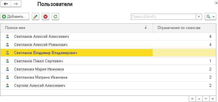Image resolution: width=218 pixels, height=102 pixels.
Task: Jump to the last list row
Action: (213, 99)
